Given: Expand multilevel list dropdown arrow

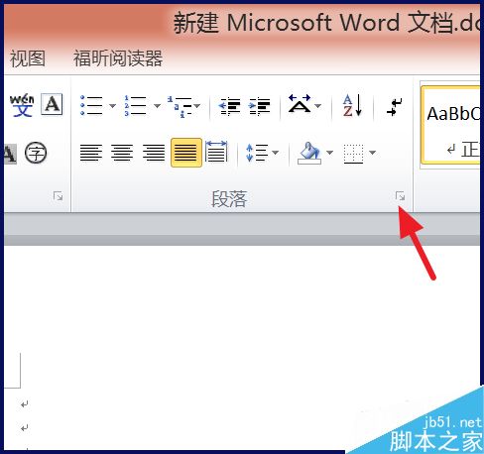Looking at the screenshot, I should pos(197,106).
